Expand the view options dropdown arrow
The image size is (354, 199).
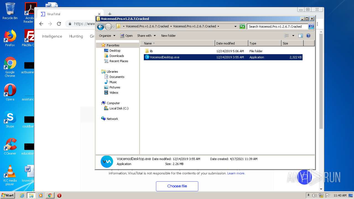click(293, 36)
